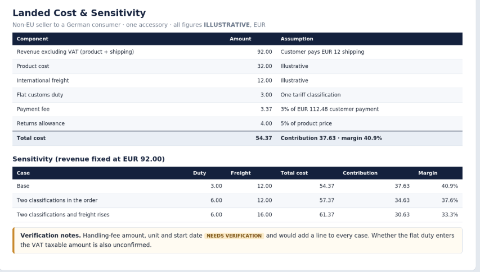Click the 'Verification notes.' bold label

[51, 236]
